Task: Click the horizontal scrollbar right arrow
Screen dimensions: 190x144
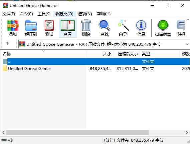Action: point(187,133)
